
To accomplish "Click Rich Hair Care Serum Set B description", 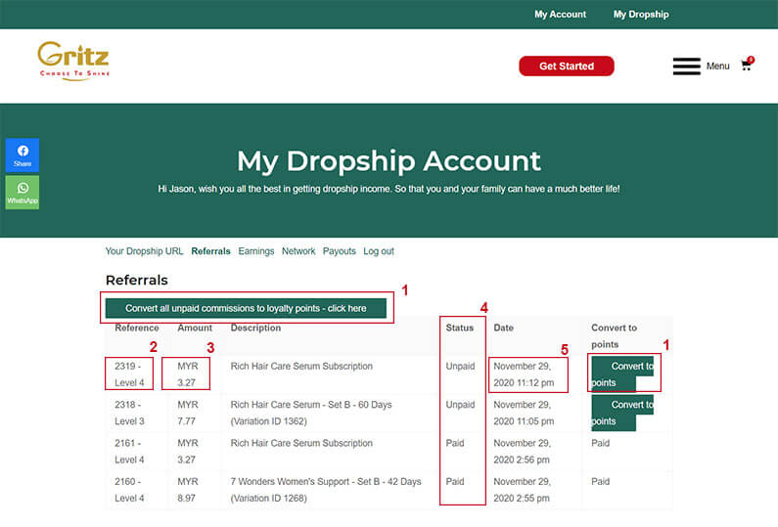I will pos(311,413).
